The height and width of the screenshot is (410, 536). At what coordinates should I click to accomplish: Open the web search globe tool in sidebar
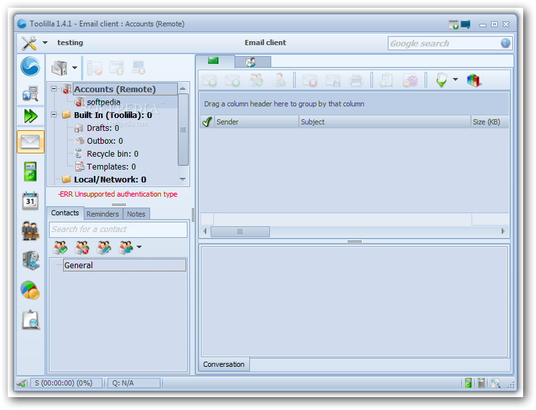point(30,93)
